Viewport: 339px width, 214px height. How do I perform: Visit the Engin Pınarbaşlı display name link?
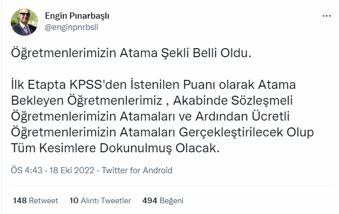pos(77,16)
